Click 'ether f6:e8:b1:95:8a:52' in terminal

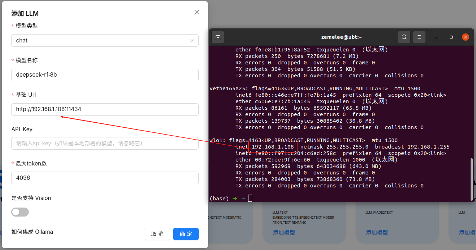tap(273, 50)
